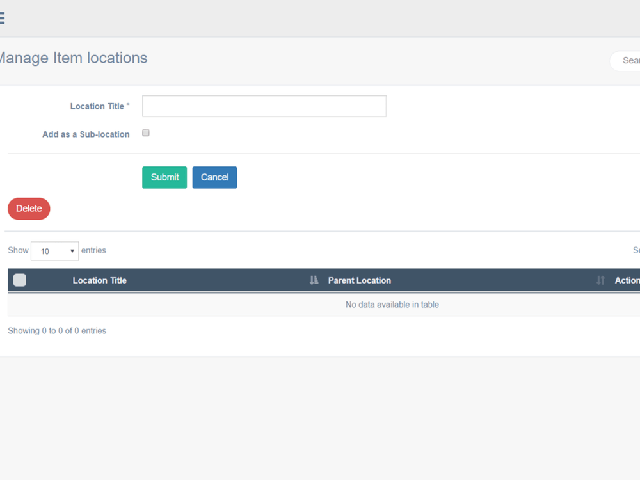Submit the new location form

[164, 177]
